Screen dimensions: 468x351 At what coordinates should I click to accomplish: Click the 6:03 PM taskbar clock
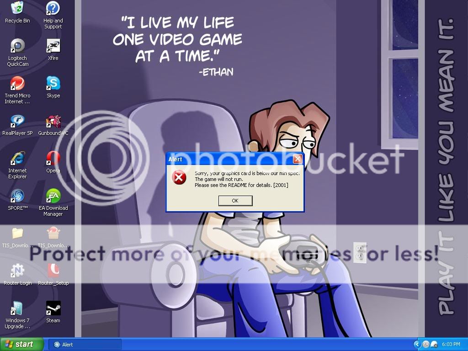coord(451,345)
